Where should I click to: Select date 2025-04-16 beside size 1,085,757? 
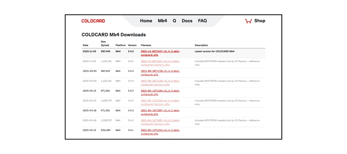[89, 120]
